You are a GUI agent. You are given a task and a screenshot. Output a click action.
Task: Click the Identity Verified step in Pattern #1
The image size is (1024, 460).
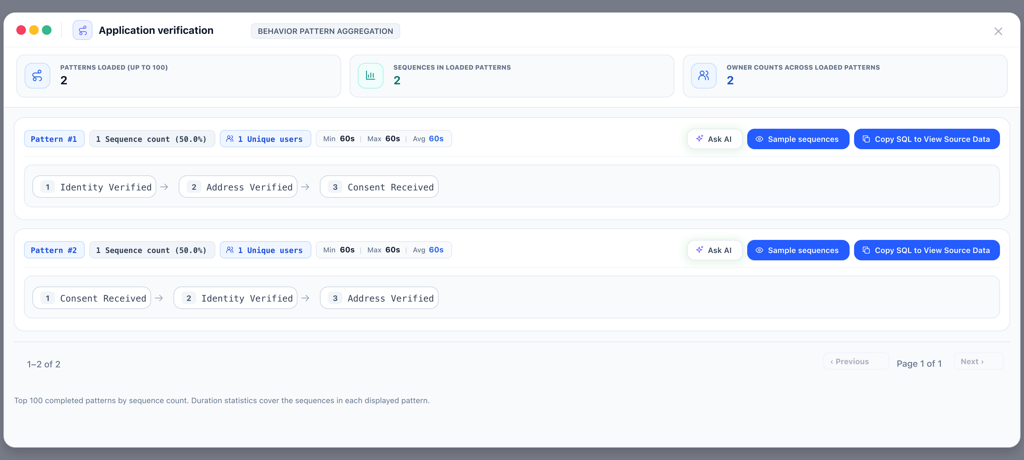(94, 187)
